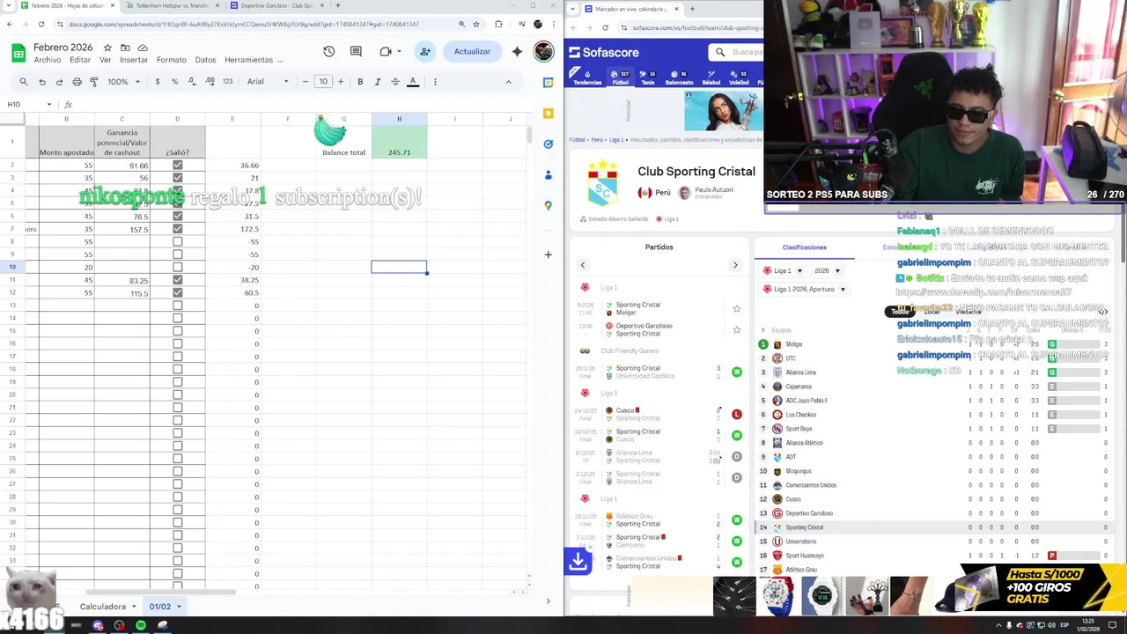Open version history clock icon
The width and height of the screenshot is (1127, 634).
[x=328, y=52]
